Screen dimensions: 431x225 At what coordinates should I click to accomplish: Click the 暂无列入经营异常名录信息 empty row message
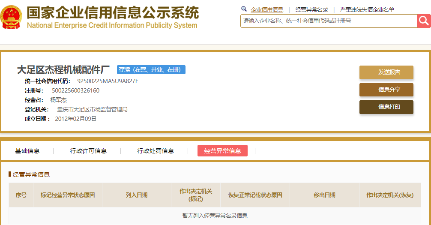(x=215, y=216)
